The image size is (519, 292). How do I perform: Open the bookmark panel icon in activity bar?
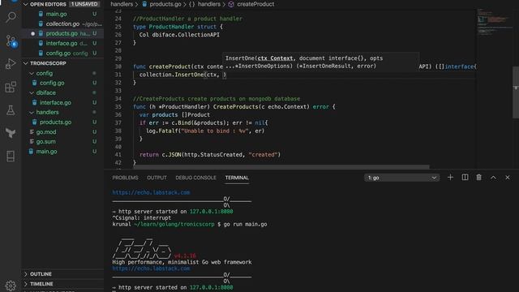[11, 156]
